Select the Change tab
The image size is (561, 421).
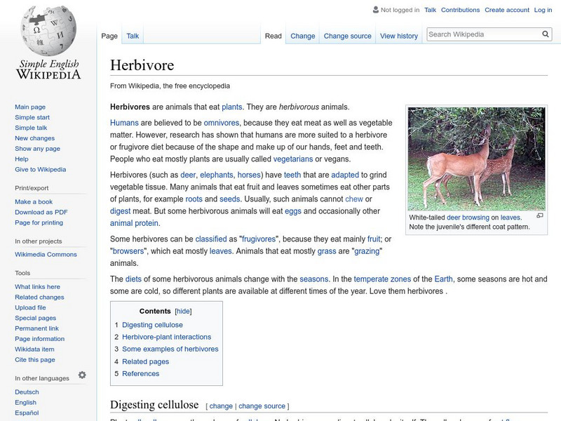302,35
